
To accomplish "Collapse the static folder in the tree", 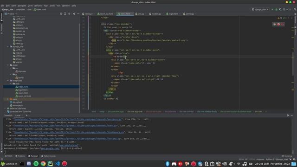I will [8, 65].
